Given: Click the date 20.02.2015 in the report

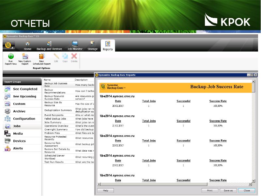Looking at the screenshot, I should [x=118, y=106].
